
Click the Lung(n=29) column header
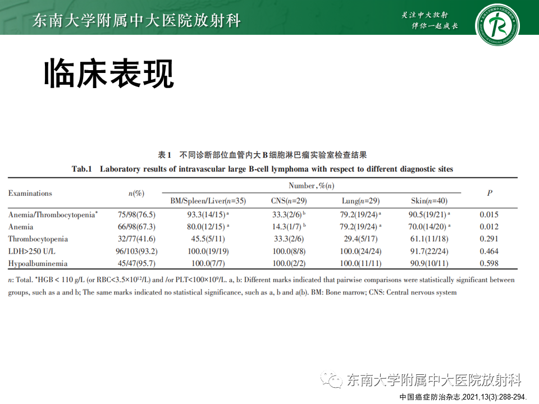coord(360,201)
